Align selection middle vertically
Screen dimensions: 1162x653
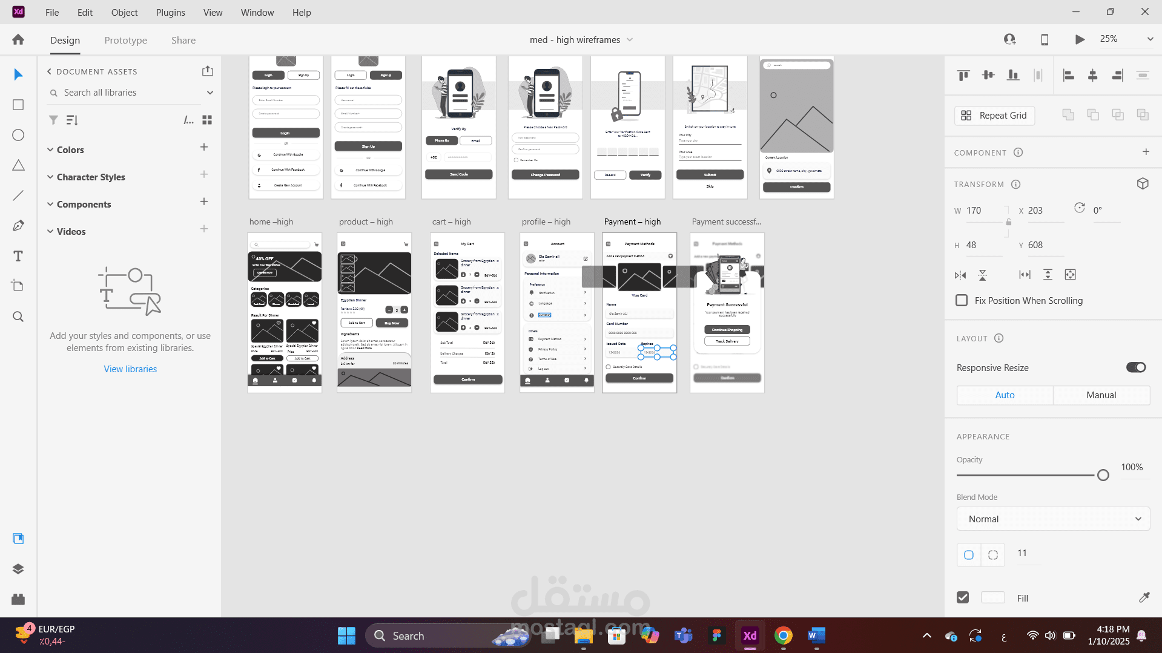coord(988,75)
